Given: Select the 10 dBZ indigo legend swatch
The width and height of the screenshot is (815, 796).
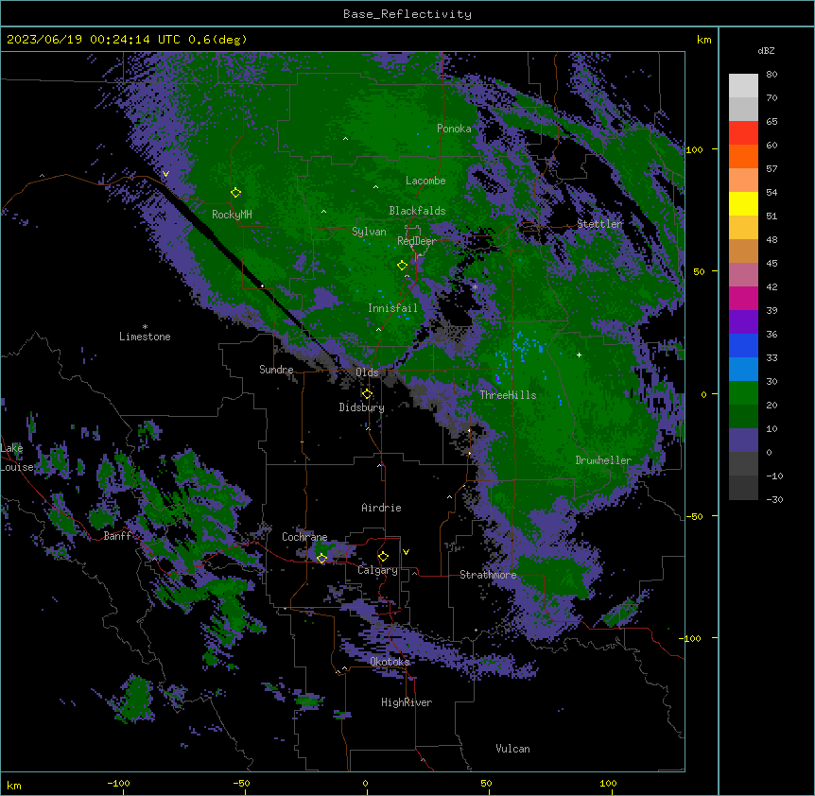Looking at the screenshot, I should (743, 441).
